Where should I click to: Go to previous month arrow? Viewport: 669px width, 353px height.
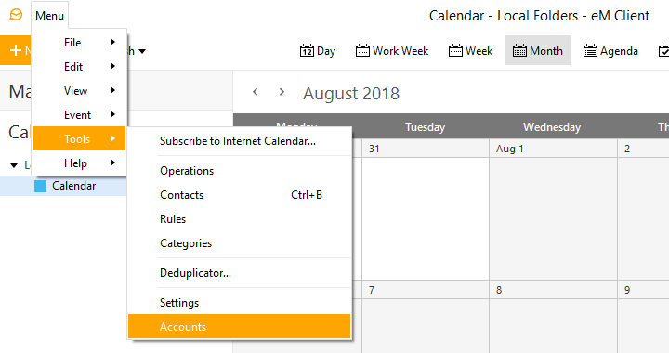pos(256,92)
